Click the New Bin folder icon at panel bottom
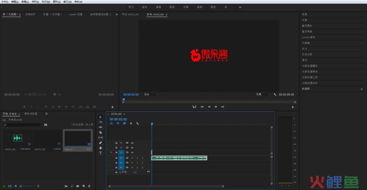 tap(78, 186)
